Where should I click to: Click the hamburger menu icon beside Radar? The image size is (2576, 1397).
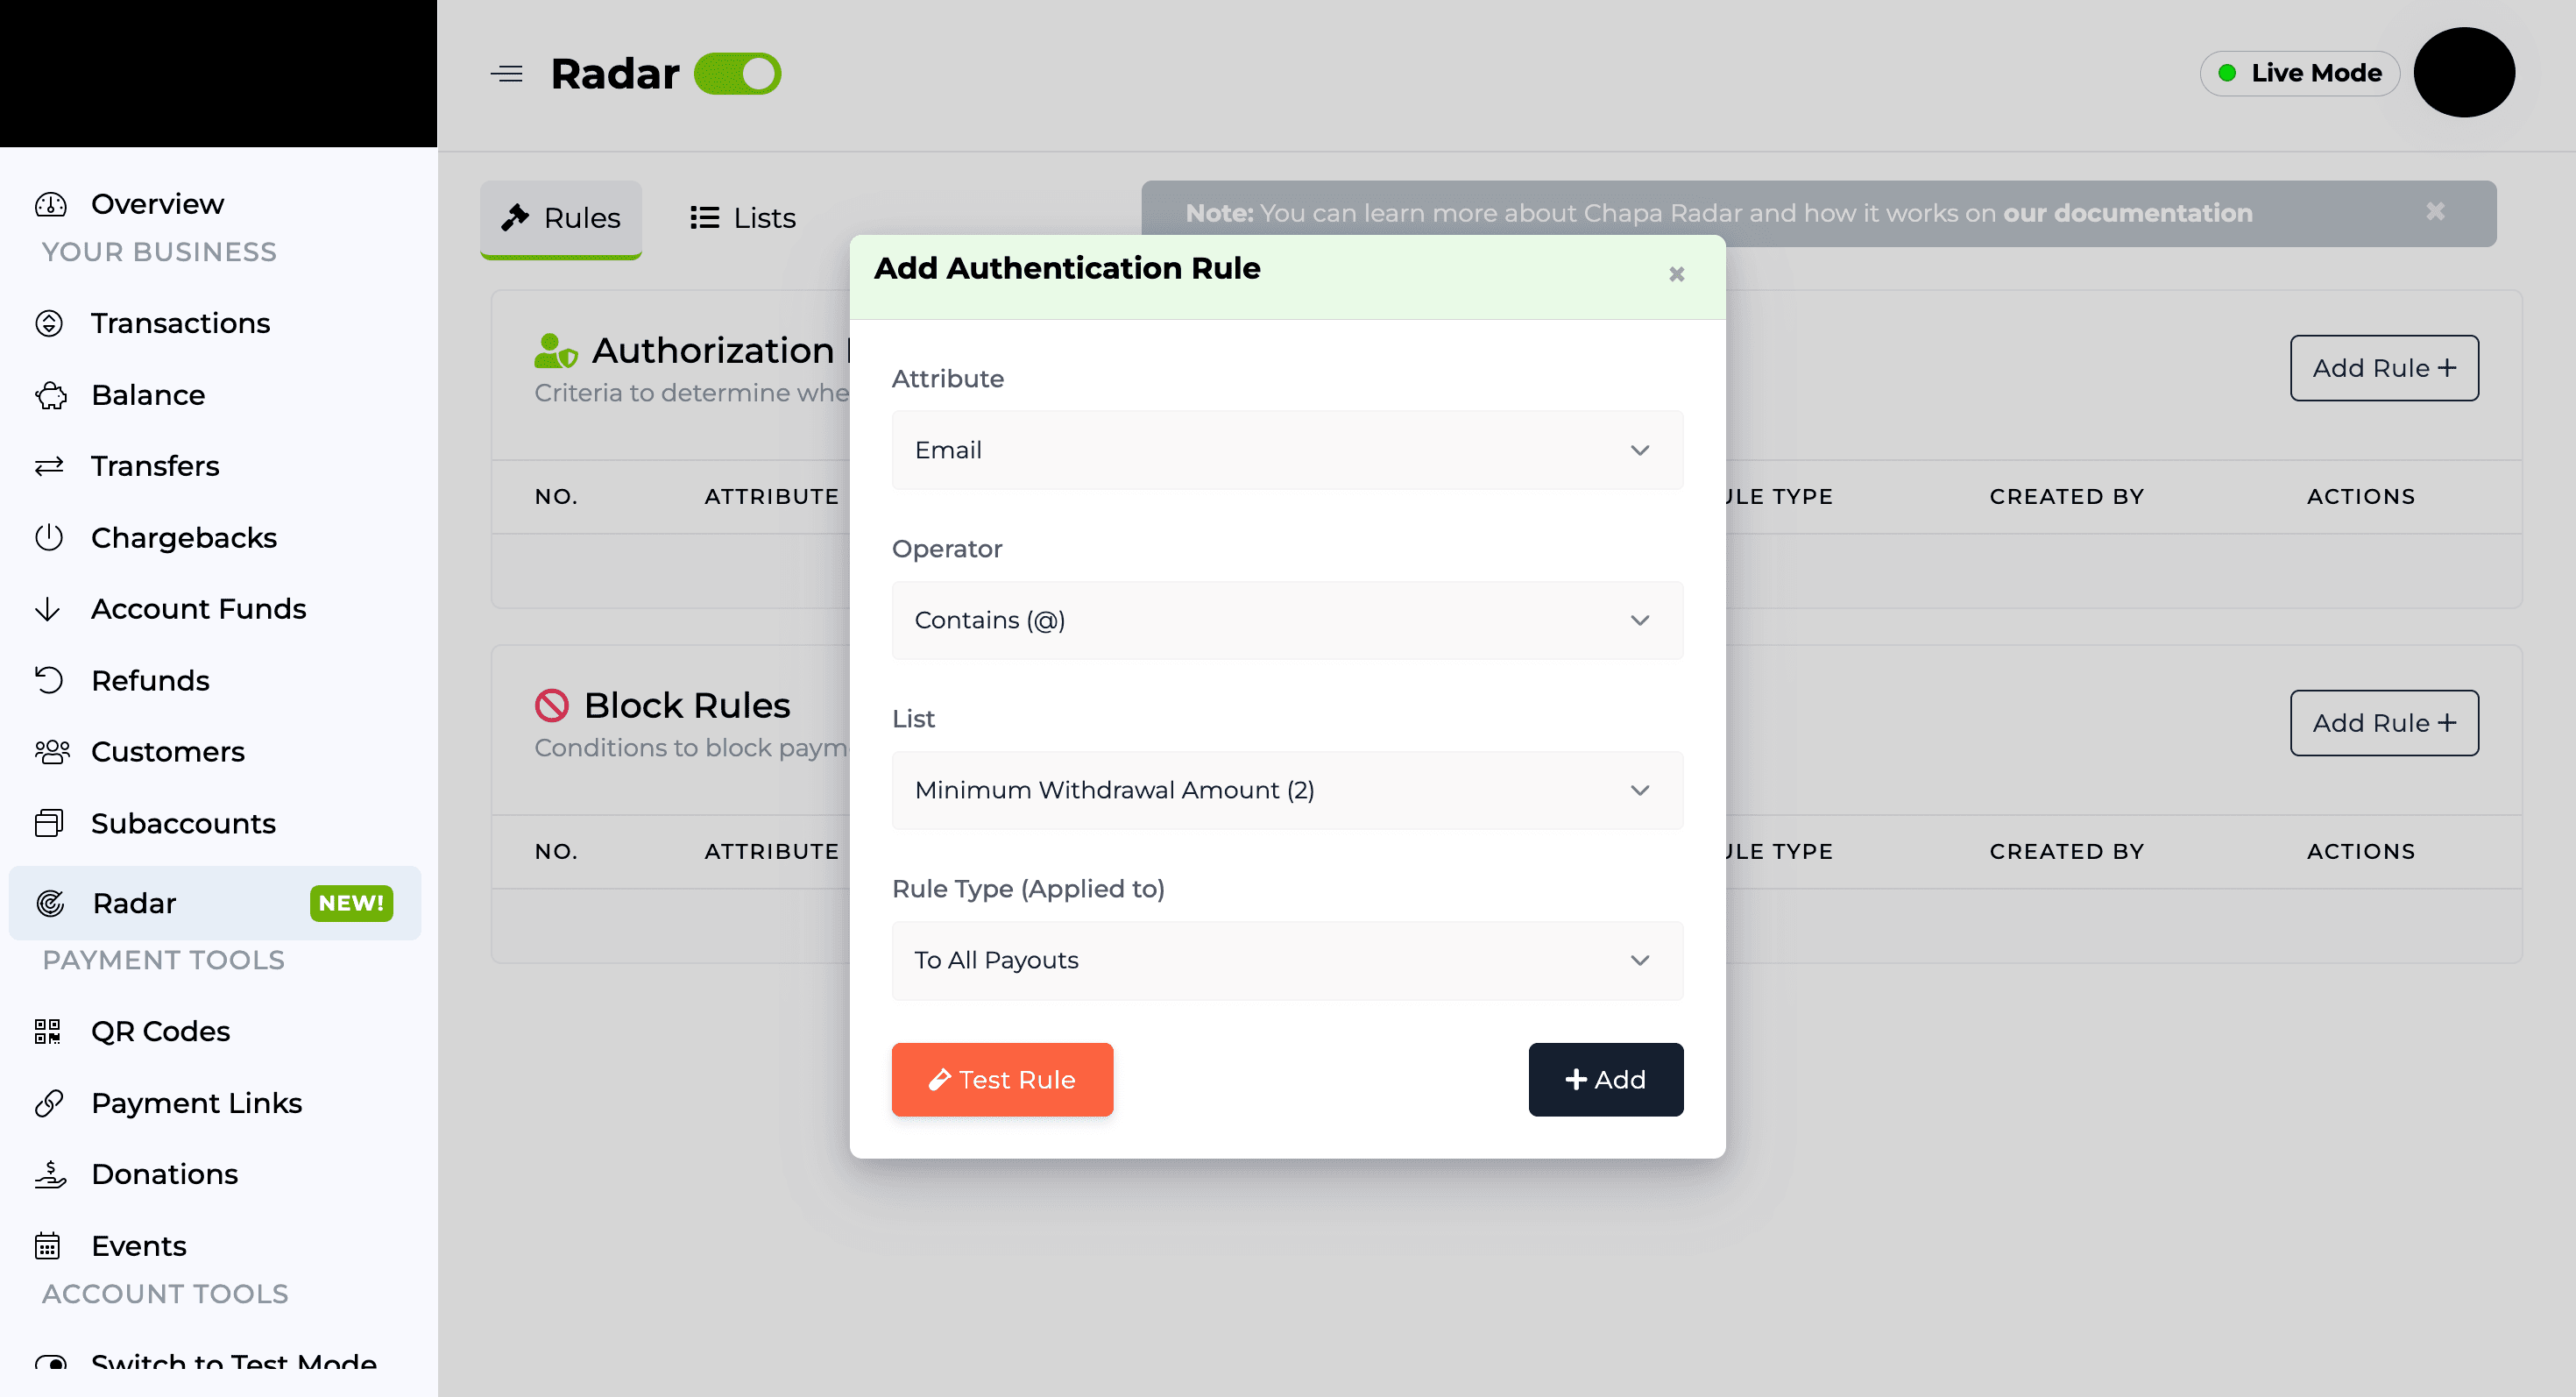pyautogui.click(x=507, y=74)
